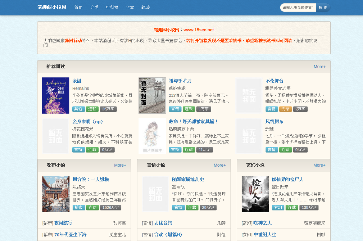Expand More+ in 推荐阅读 section
This screenshot has height=241, width=363.
[320, 67]
